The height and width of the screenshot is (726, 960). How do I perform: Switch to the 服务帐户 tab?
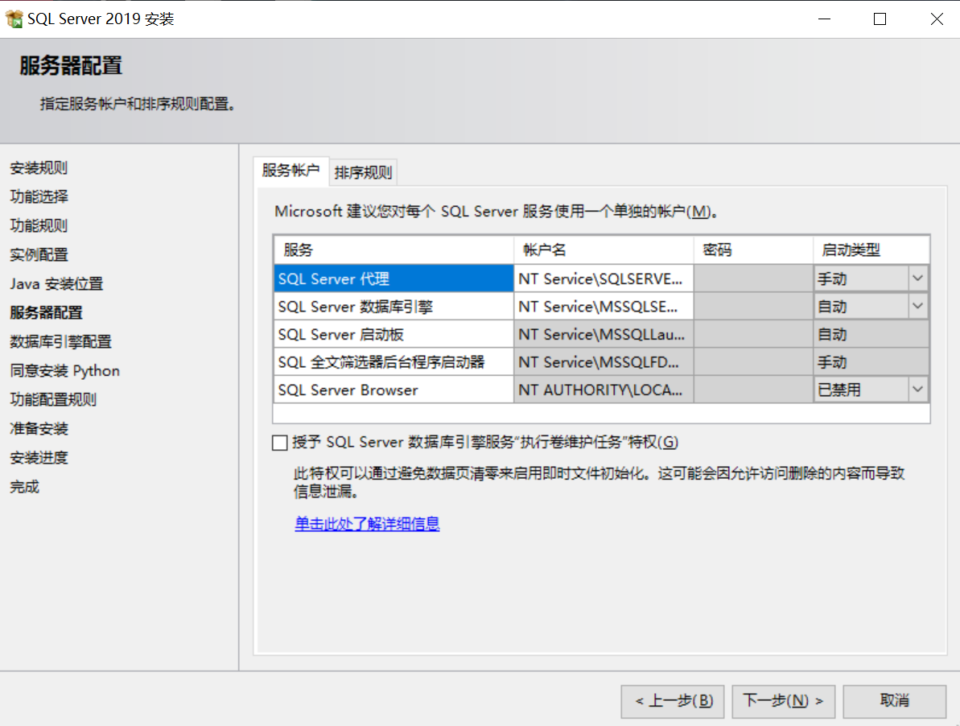(290, 171)
